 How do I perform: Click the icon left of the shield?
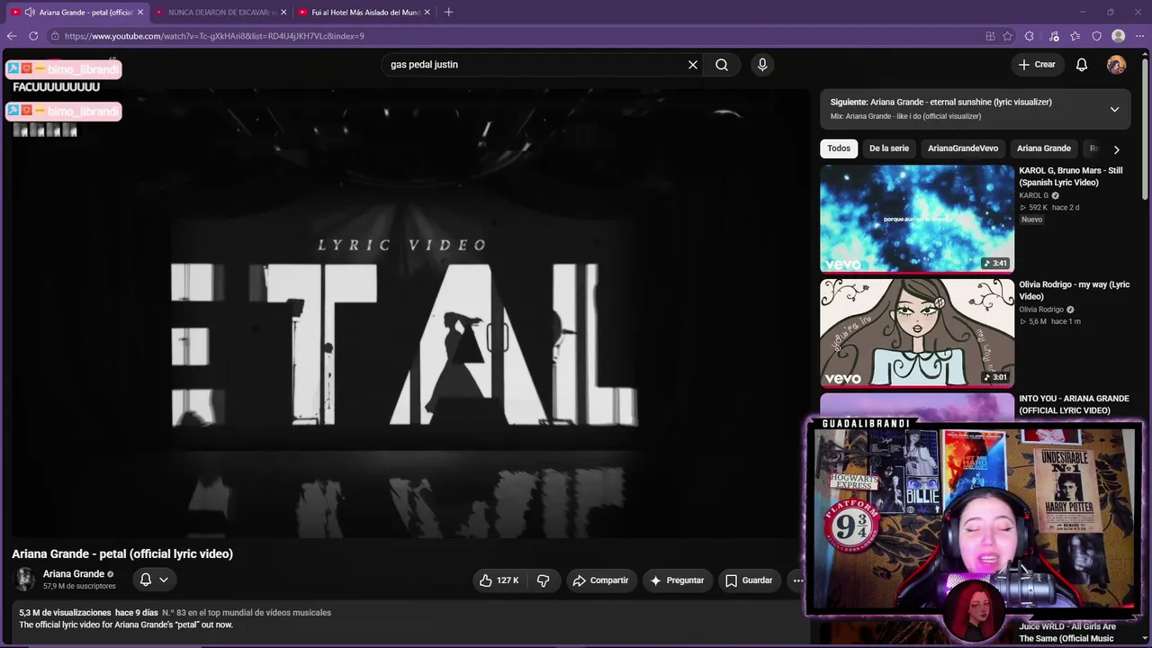[1075, 36]
